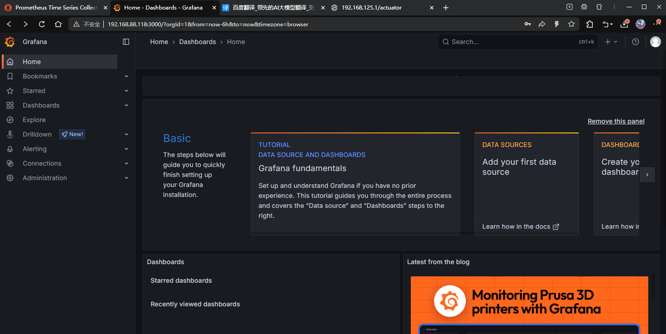
Task: Click Remove this panel link
Action: (x=616, y=121)
